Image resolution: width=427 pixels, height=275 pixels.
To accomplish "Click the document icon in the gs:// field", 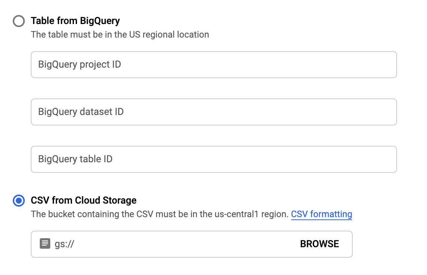I will pyautogui.click(x=45, y=244).
